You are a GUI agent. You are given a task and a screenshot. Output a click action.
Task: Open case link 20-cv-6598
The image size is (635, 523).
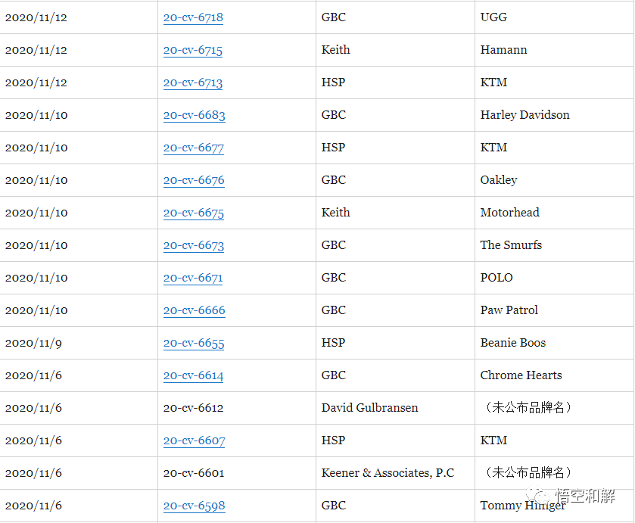tap(194, 506)
